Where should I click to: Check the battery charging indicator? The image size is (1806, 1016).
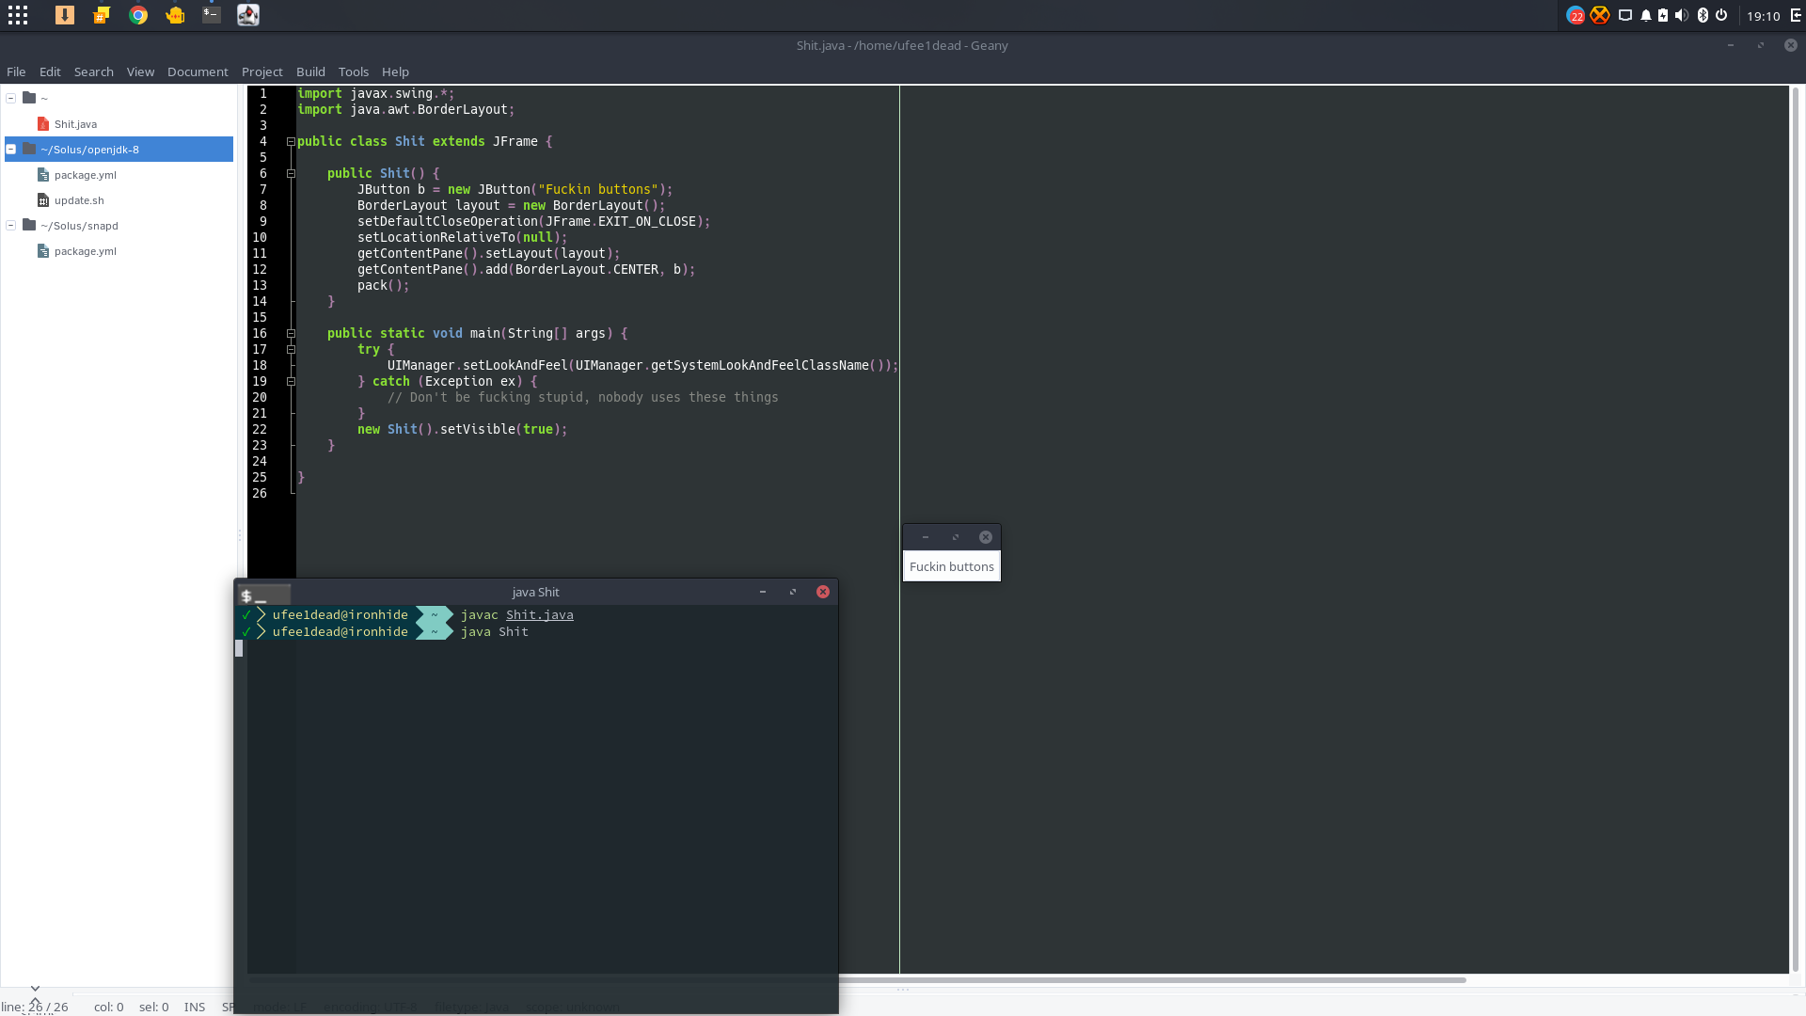pyautogui.click(x=1663, y=15)
